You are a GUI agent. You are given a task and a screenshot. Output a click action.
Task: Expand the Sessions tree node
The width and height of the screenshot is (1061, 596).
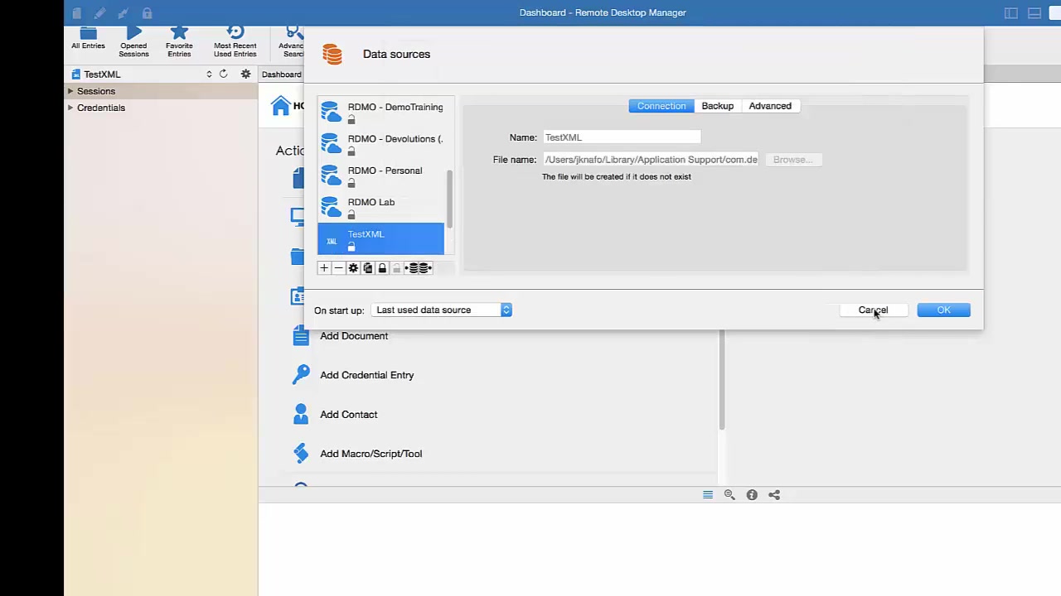(x=70, y=91)
